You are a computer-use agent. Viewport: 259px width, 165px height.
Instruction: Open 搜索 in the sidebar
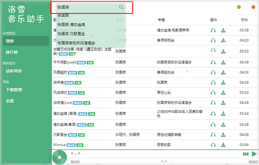coord(26,41)
